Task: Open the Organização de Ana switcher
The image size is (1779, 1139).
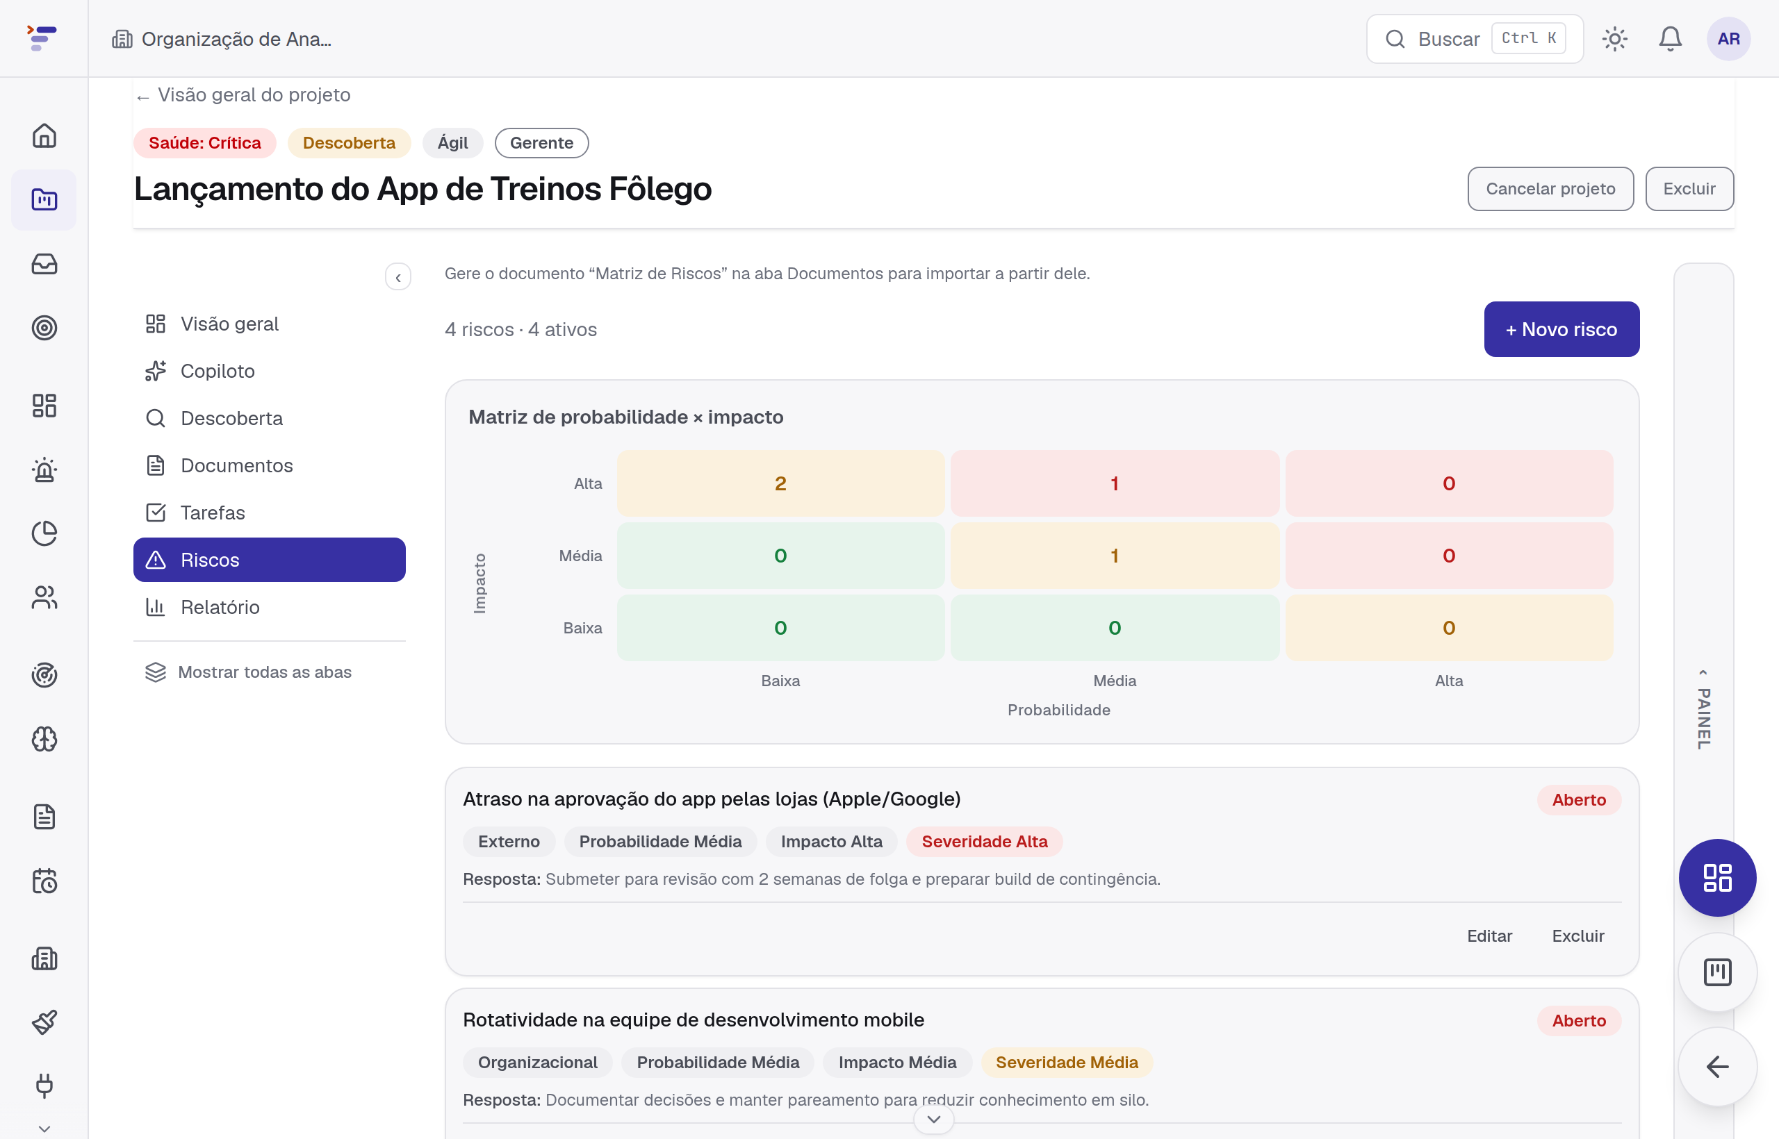Action: coord(221,38)
